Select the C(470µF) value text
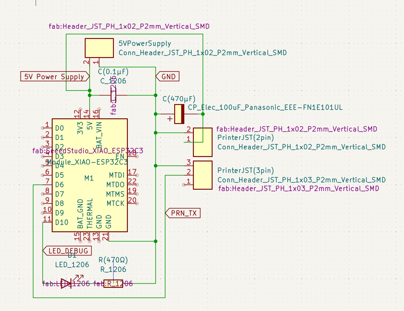Image resolution: width=404 pixels, height=311 pixels. click(x=179, y=99)
